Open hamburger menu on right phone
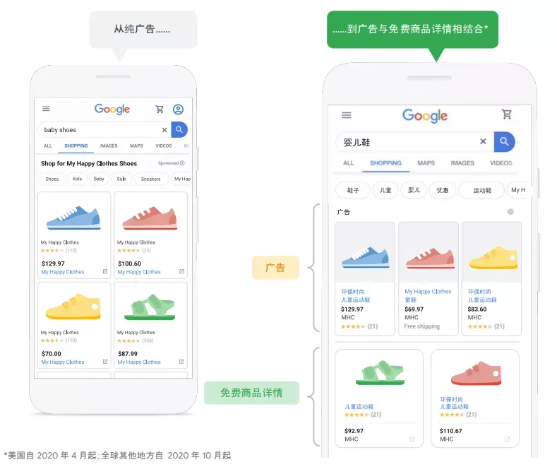 click(347, 115)
